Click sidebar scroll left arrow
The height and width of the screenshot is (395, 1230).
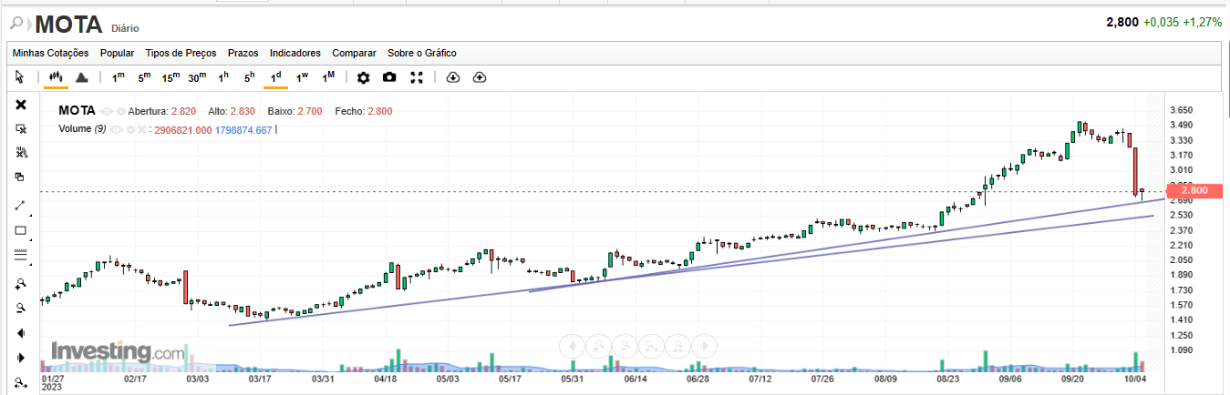coord(21,333)
